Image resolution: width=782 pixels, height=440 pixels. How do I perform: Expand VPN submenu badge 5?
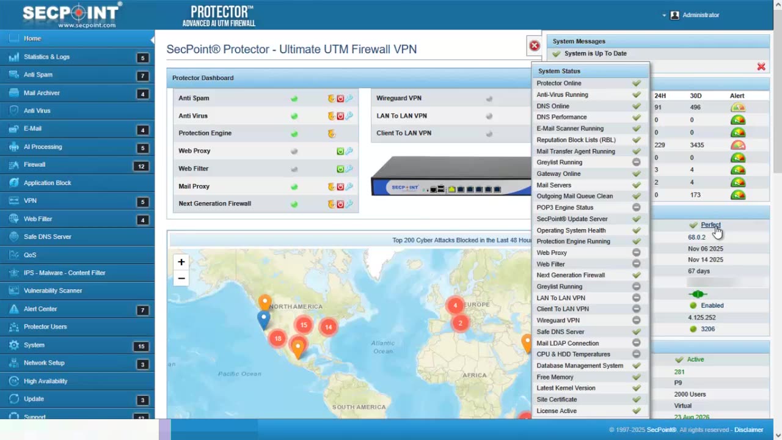(142, 202)
